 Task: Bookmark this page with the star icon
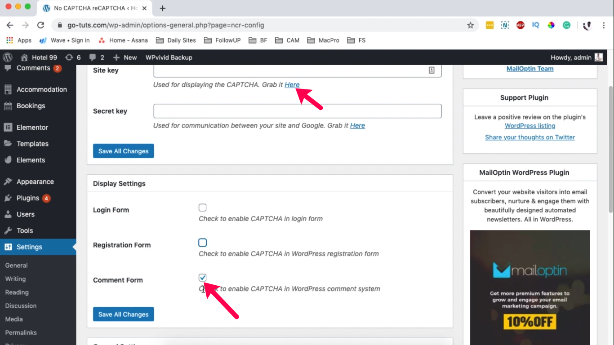point(471,25)
